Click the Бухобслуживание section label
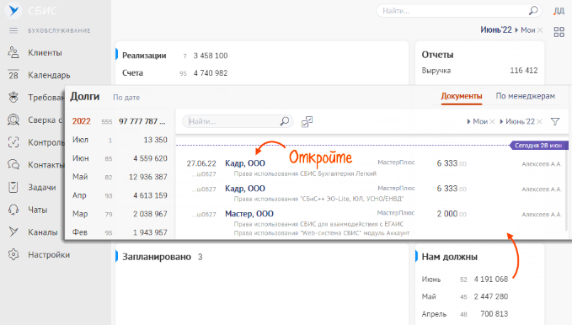 [x=59, y=30]
